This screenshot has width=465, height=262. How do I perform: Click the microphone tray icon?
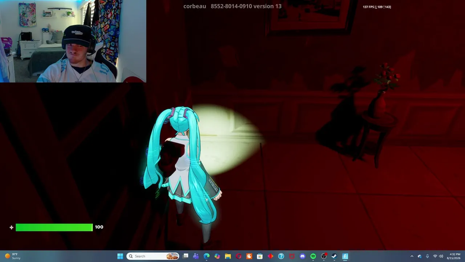click(x=427, y=256)
